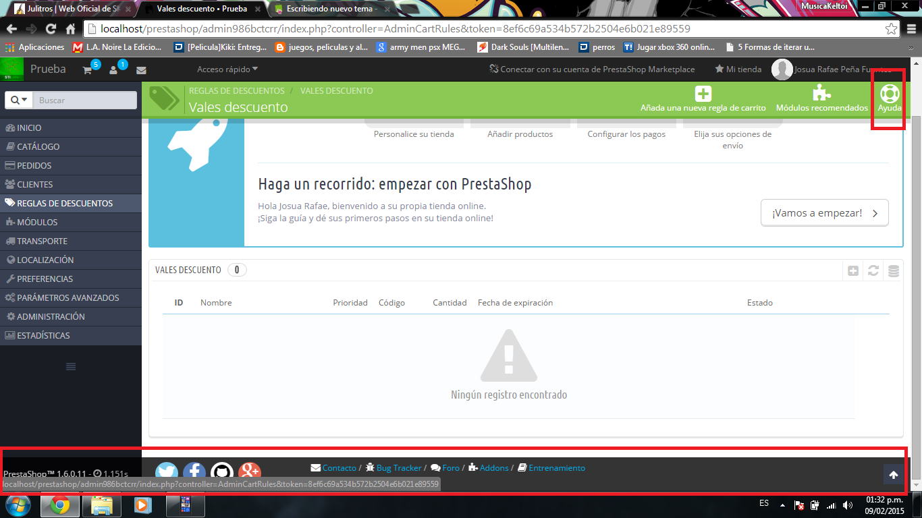Open PrestaShop Twitter page icon
Viewport: 922px width, 518px height.
coord(167,473)
